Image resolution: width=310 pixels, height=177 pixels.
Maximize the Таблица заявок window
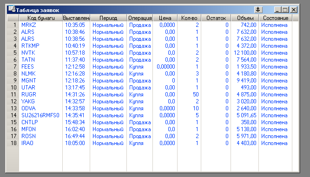coord(285,10)
